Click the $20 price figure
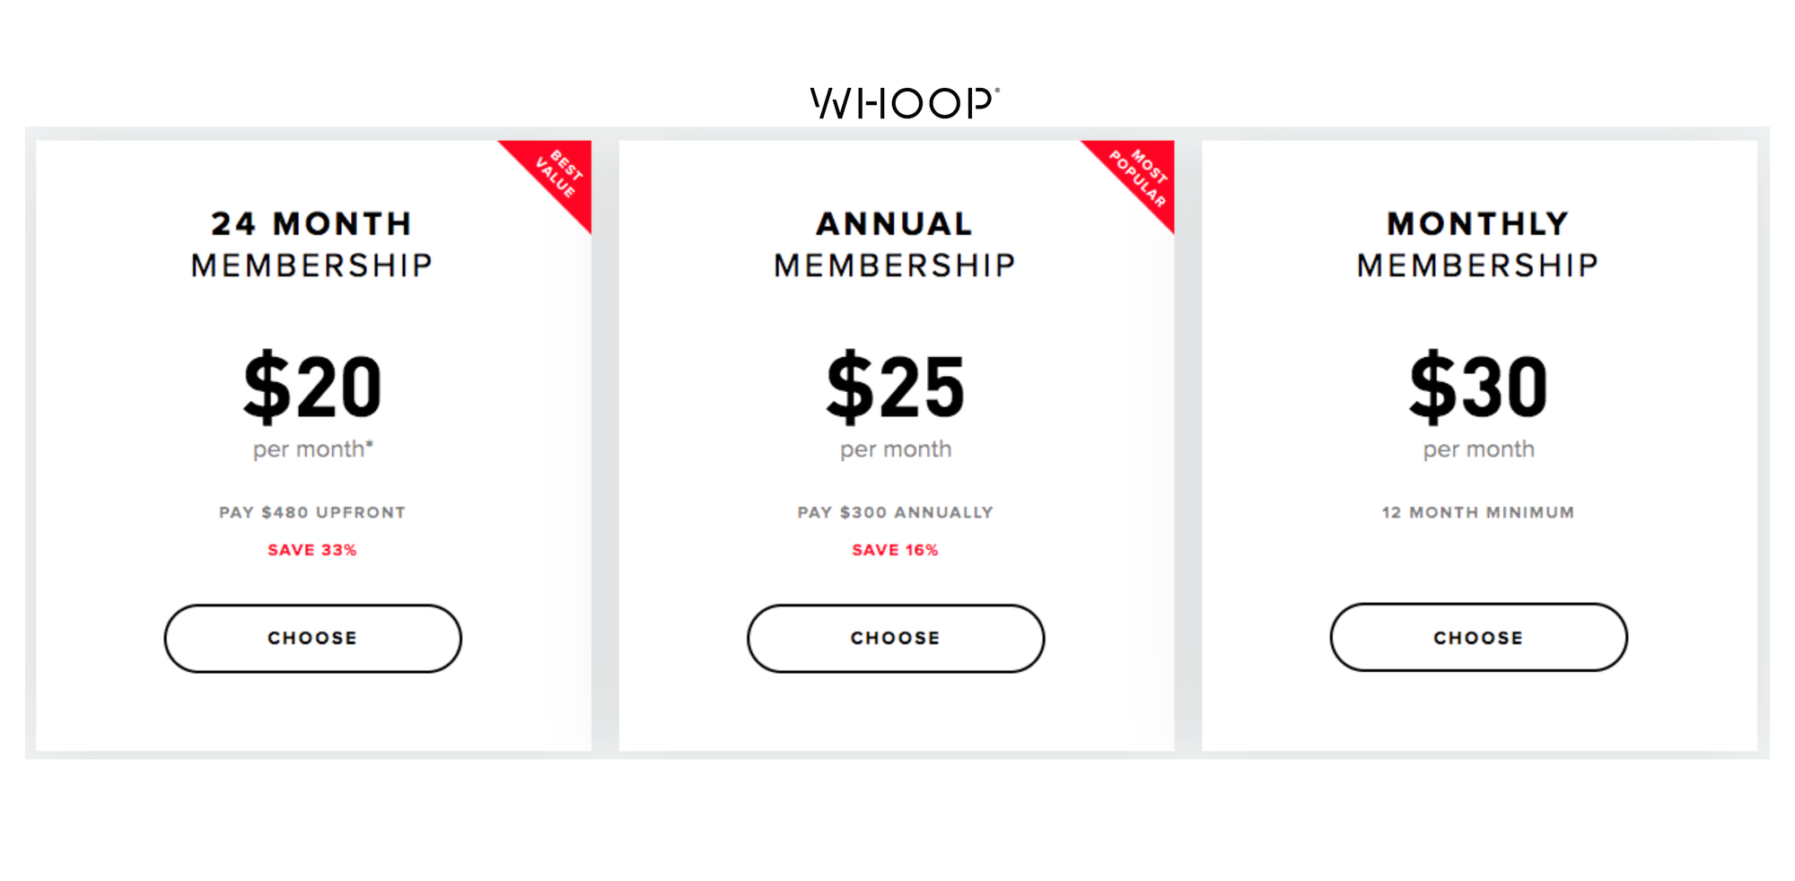This screenshot has height=881, width=1795. click(312, 387)
